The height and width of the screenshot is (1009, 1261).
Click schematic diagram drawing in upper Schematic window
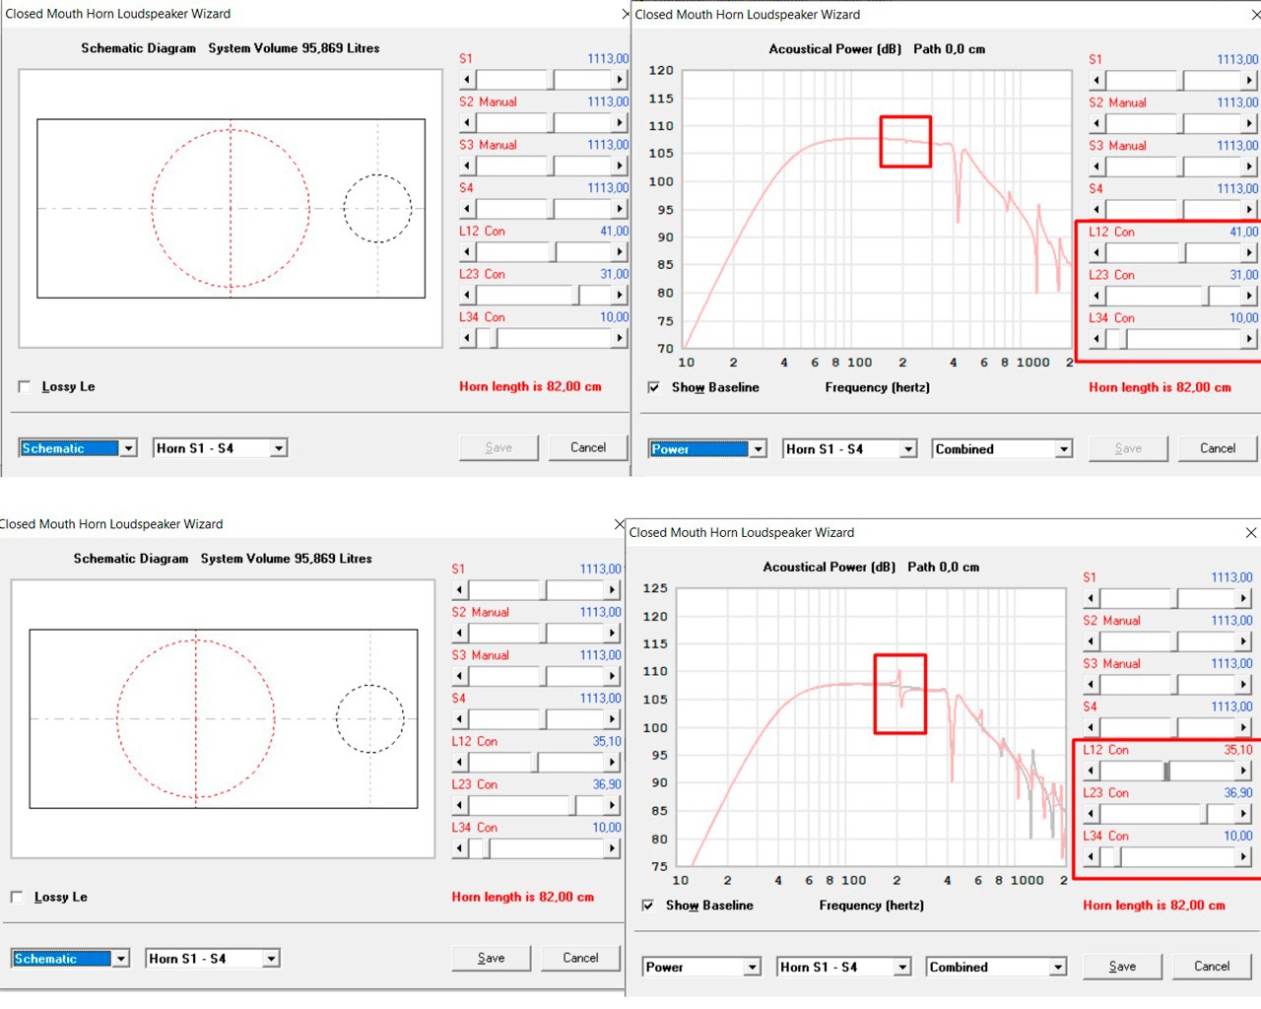(x=231, y=208)
